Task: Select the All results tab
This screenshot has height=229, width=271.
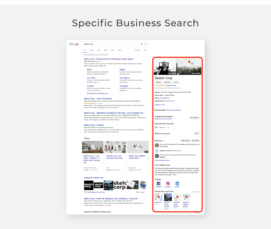Action: coord(85,50)
